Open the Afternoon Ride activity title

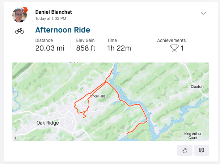click(x=63, y=30)
